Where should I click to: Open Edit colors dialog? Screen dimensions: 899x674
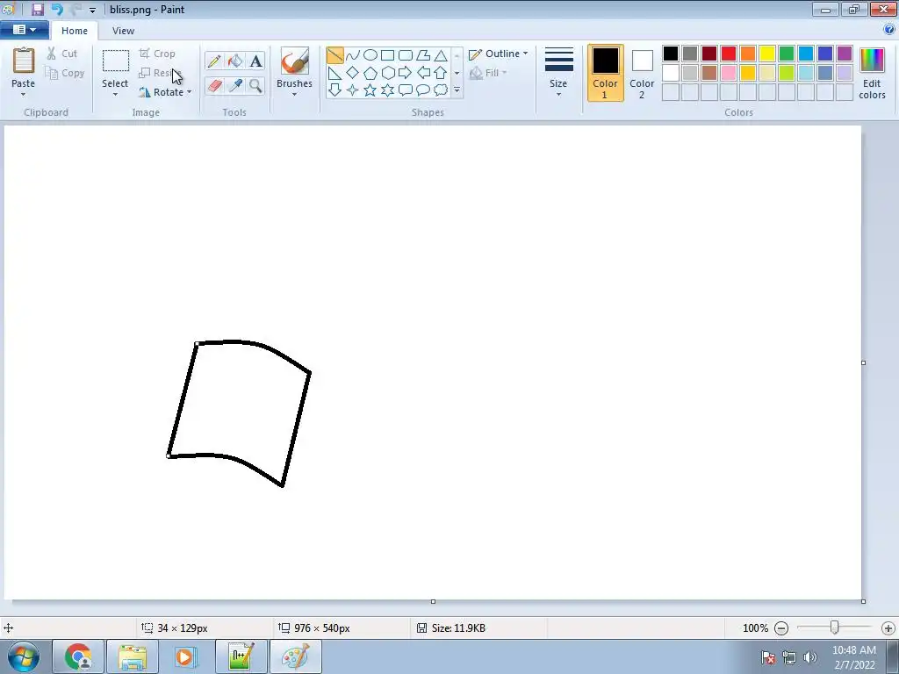872,74
